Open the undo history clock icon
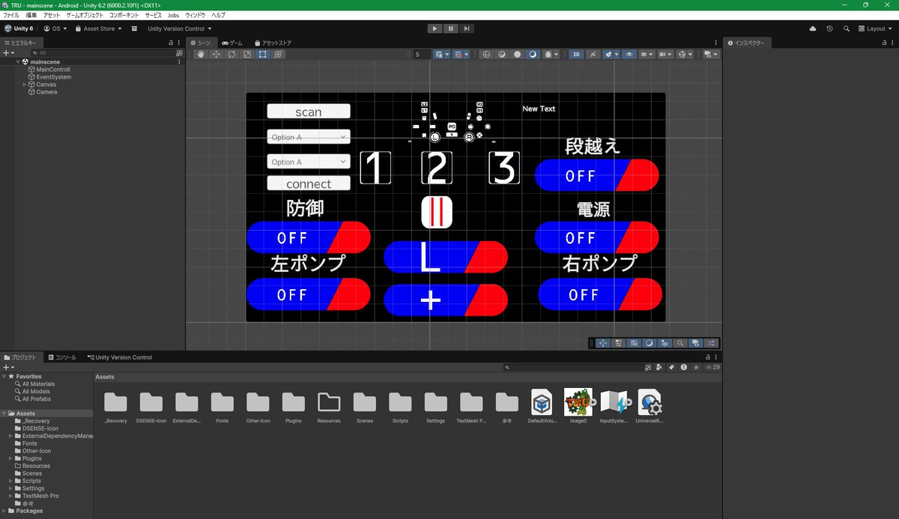The width and height of the screenshot is (899, 519). pos(829,28)
